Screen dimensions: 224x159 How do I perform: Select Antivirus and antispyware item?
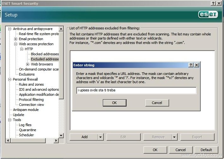(33, 29)
